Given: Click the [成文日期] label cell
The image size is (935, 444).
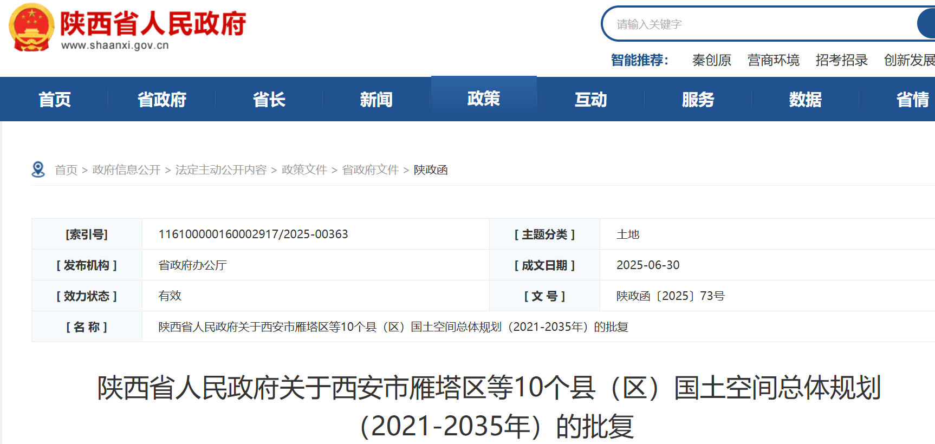Looking at the screenshot, I should tap(544, 265).
